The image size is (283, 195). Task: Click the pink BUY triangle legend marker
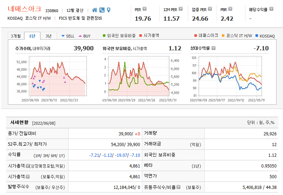80,36
